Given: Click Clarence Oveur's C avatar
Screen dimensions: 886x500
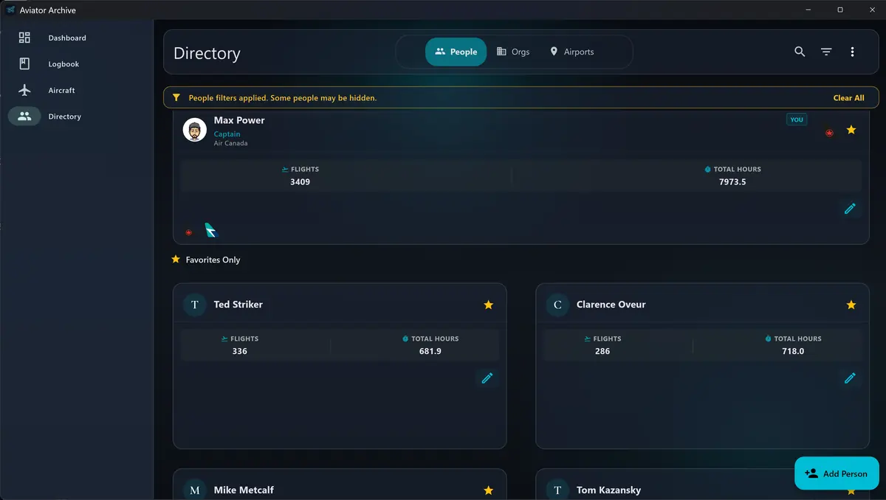Looking at the screenshot, I should (557, 305).
